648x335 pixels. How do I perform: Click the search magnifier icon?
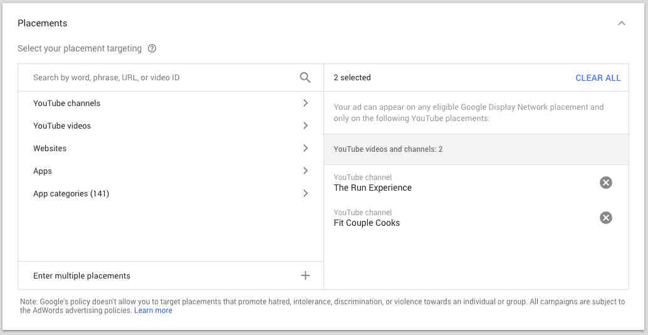(305, 78)
